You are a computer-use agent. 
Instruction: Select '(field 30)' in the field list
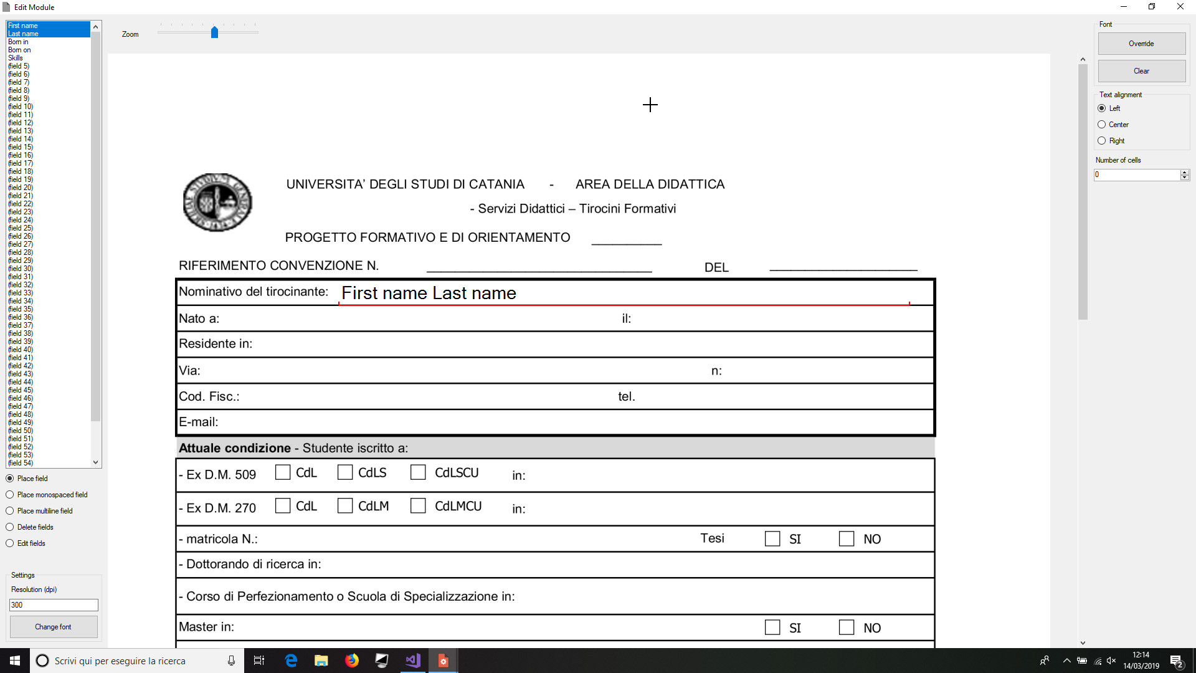48,269
